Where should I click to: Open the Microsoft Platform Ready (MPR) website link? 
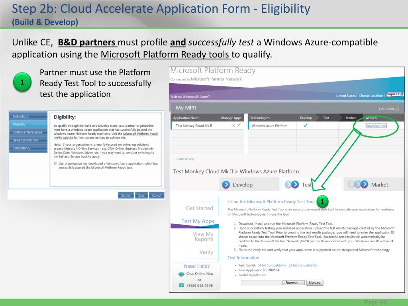pos(106,135)
